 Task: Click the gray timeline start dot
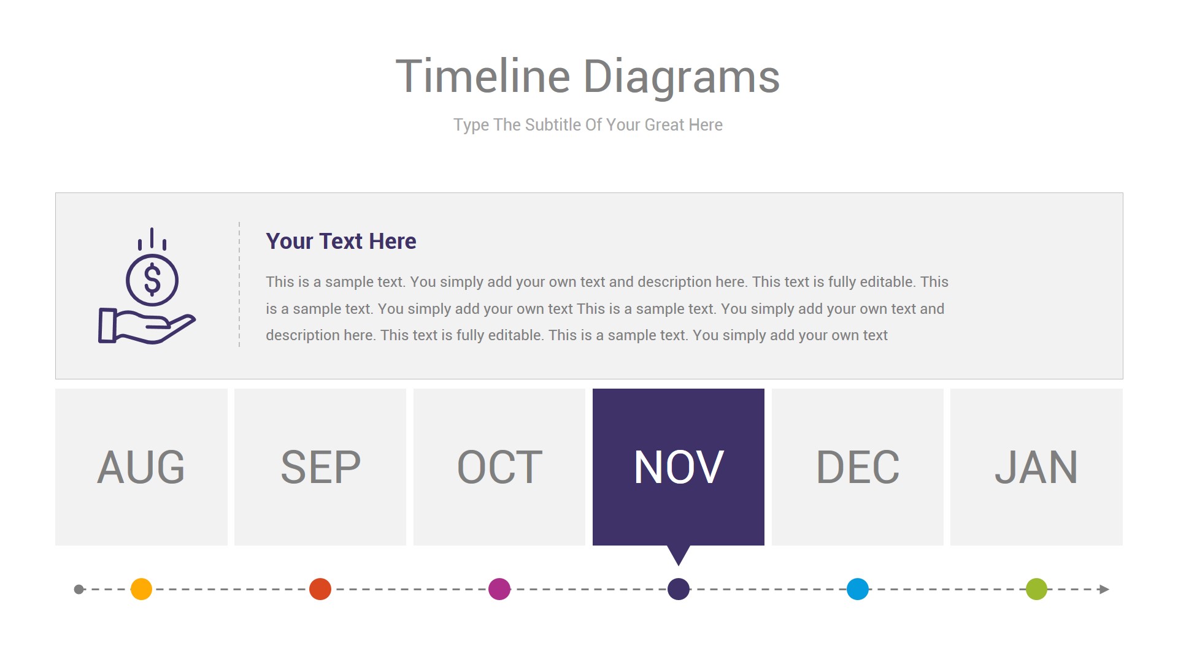coord(79,589)
